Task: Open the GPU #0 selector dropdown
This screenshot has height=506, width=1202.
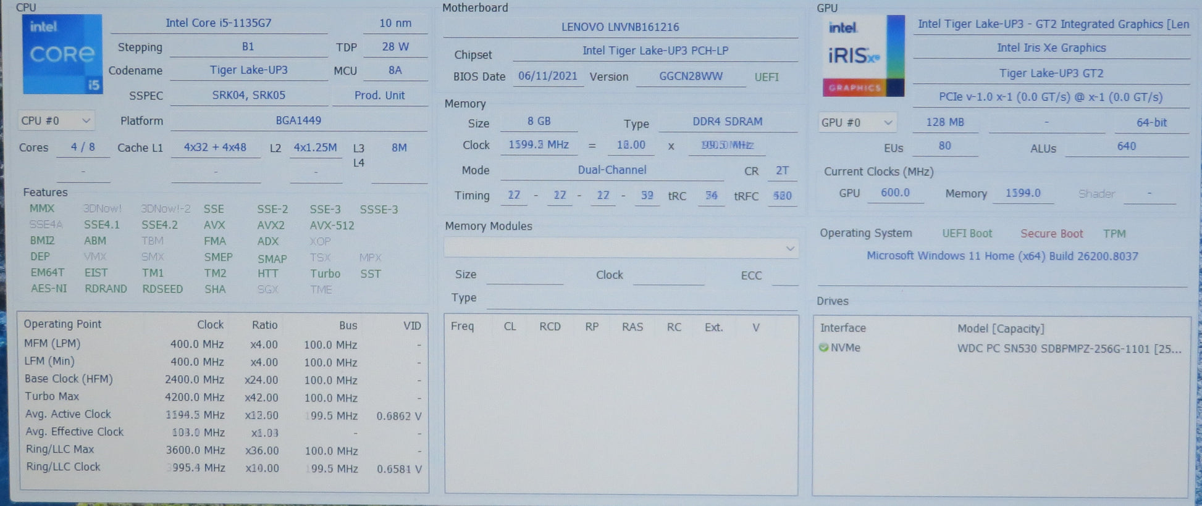Action: coord(857,123)
